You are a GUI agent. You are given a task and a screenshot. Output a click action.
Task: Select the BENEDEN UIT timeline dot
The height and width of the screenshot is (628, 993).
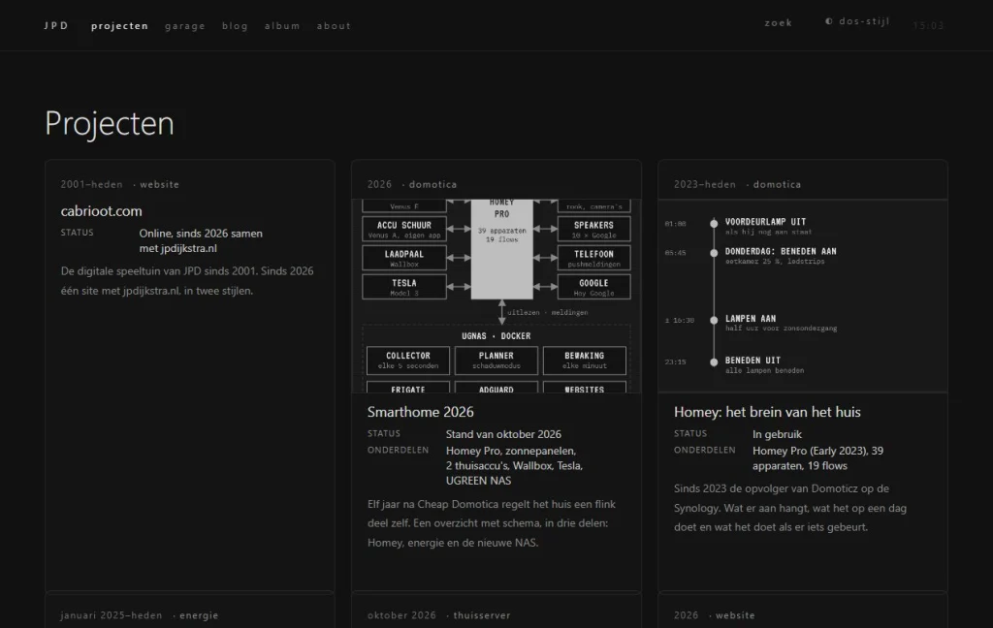click(x=714, y=362)
